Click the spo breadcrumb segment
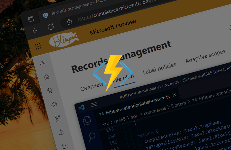 click(135, 116)
